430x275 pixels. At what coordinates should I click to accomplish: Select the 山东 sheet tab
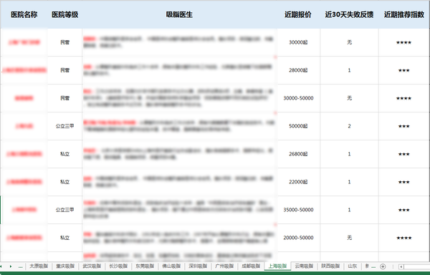[353, 266]
